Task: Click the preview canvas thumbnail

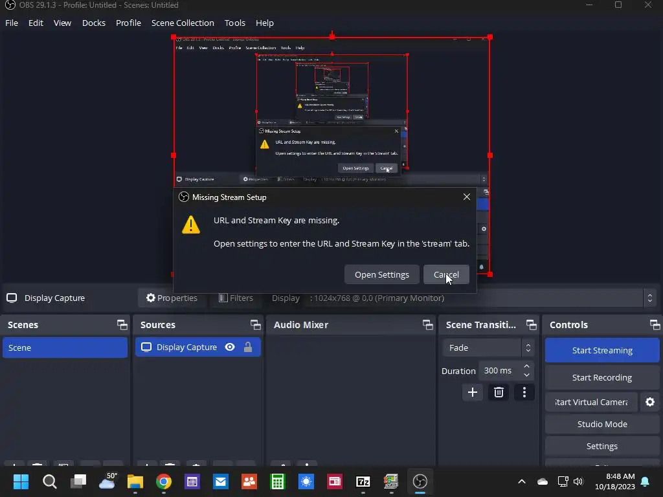Action: click(x=332, y=155)
